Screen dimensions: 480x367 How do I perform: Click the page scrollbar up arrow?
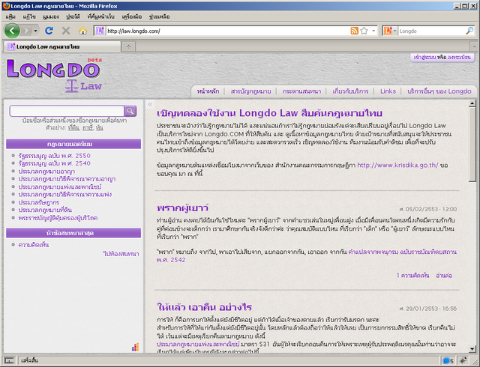472,104
